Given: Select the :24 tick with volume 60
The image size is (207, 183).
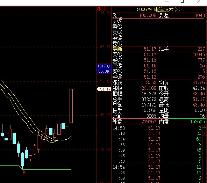Looking at the screenshot, I should [157, 139].
